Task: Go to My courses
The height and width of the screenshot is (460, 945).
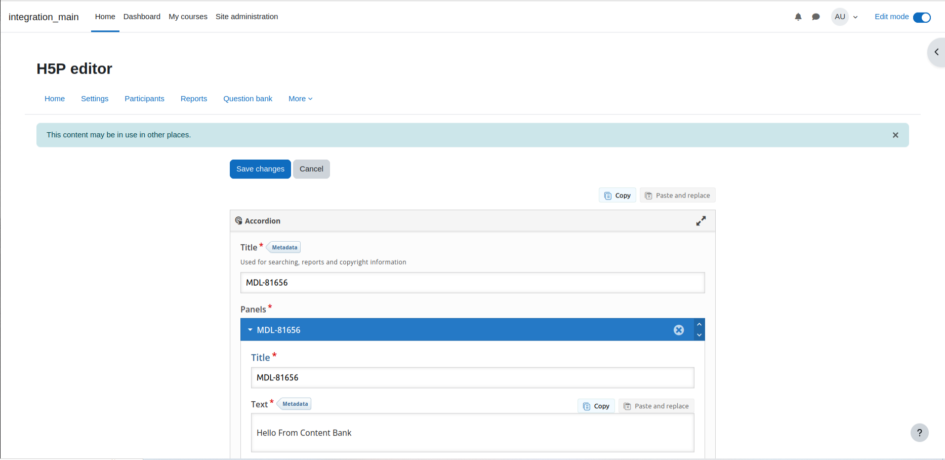Action: tap(188, 17)
